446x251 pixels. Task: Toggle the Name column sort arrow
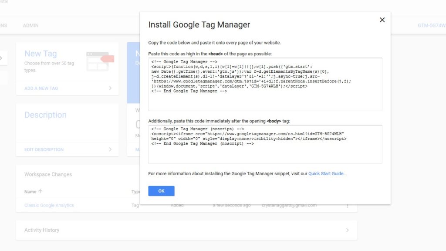pyautogui.click(x=40, y=191)
